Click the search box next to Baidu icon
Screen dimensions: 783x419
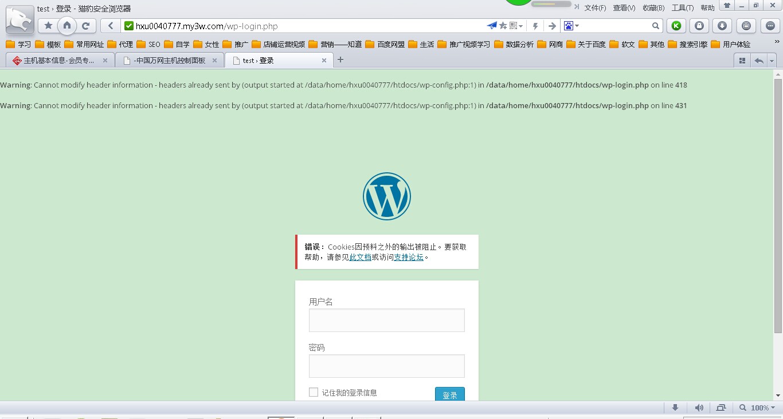[616, 26]
